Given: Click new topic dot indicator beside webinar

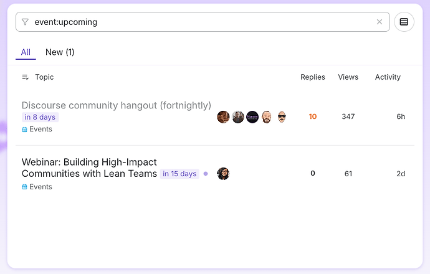Looking at the screenshot, I should click(206, 174).
